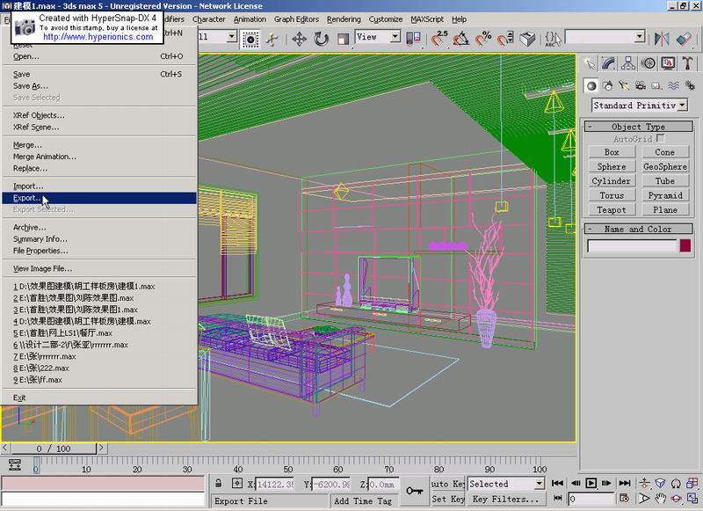This screenshot has height=511, width=703.
Task: Toggle Set Key animation mode
Action: (447, 499)
